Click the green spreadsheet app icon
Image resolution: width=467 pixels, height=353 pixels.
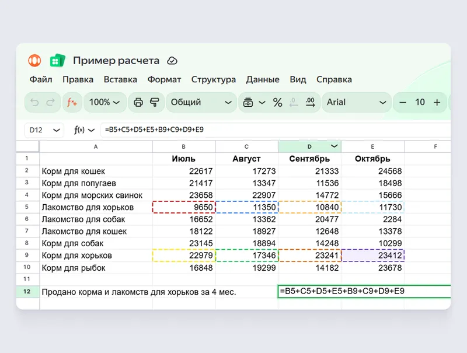click(57, 61)
